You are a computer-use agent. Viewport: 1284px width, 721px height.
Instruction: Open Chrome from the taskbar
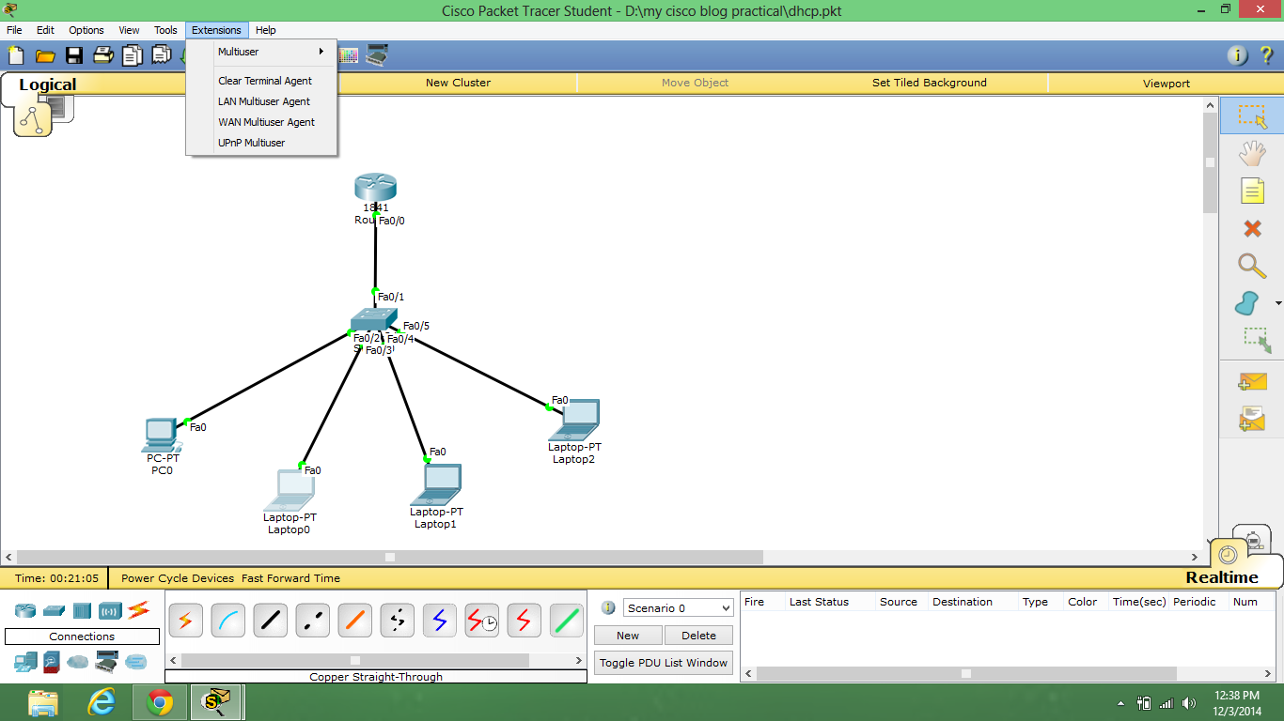click(x=160, y=702)
